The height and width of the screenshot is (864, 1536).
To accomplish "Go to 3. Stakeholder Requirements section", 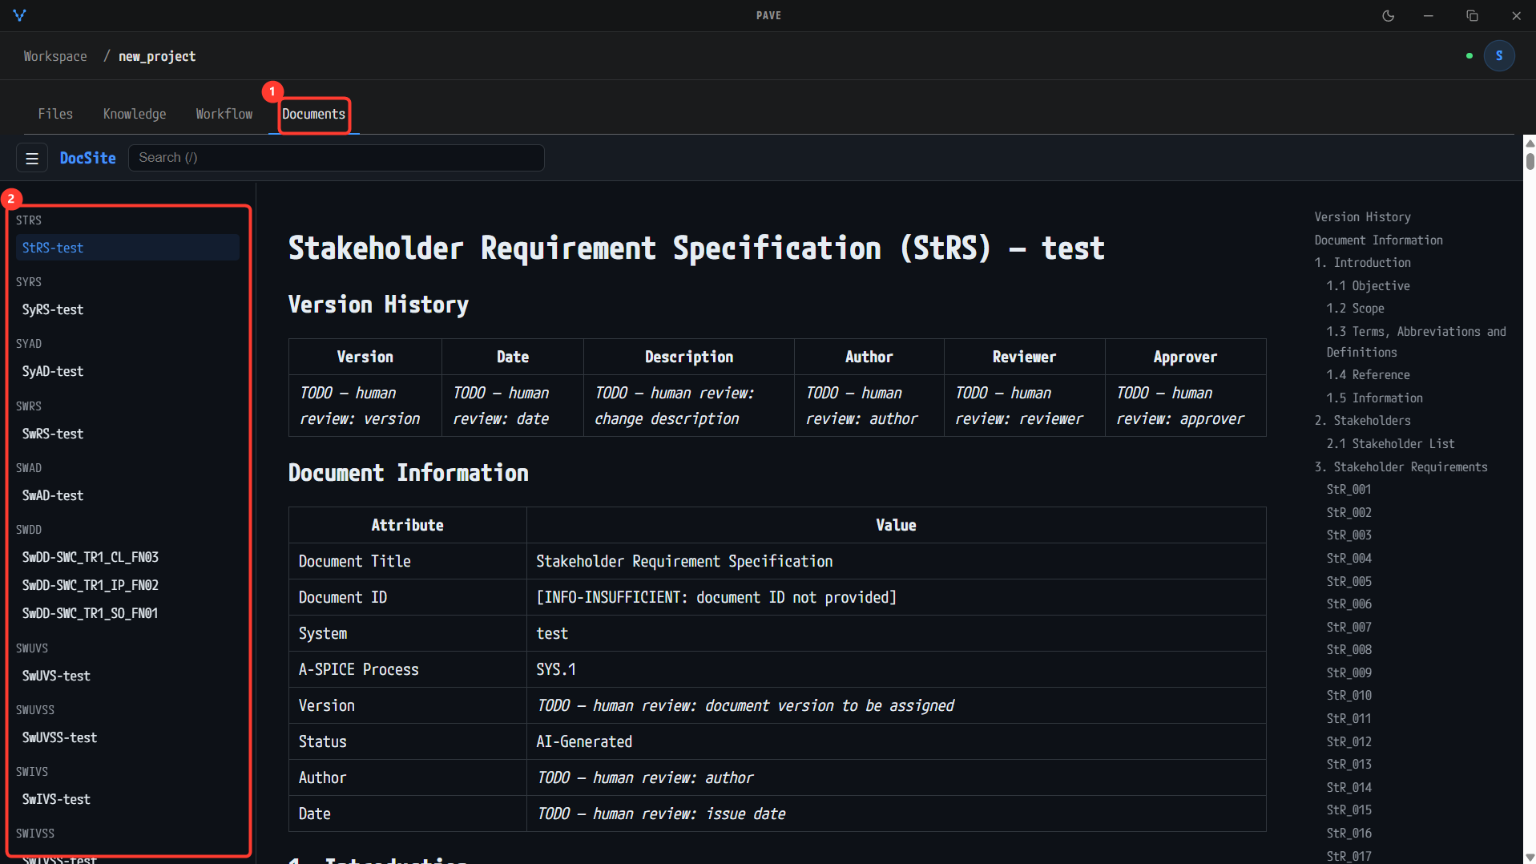I will coord(1401,467).
